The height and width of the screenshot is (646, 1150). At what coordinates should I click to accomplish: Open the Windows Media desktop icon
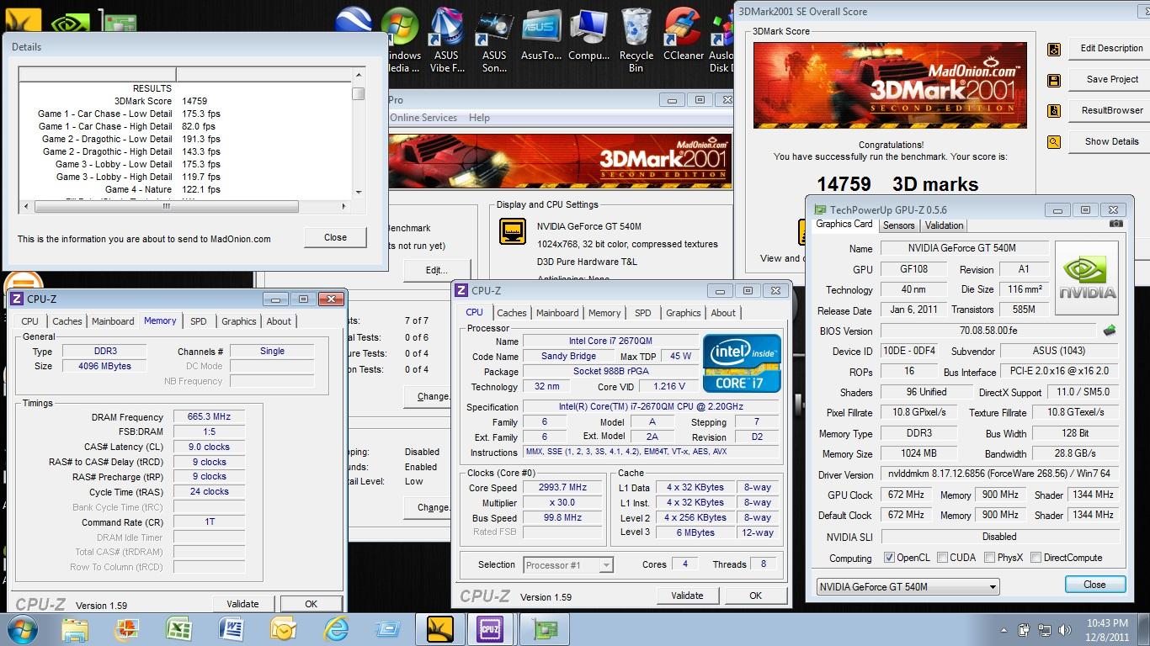tap(402, 40)
